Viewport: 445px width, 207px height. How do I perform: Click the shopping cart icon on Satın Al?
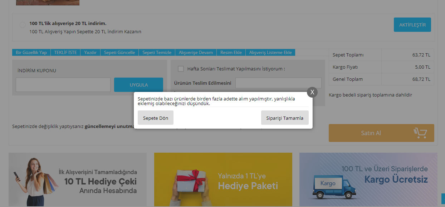(420, 133)
